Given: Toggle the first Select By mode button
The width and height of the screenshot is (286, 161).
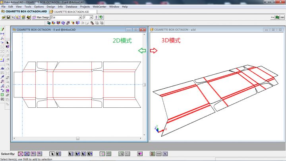Looking at the screenshot, I should coord(21,153).
